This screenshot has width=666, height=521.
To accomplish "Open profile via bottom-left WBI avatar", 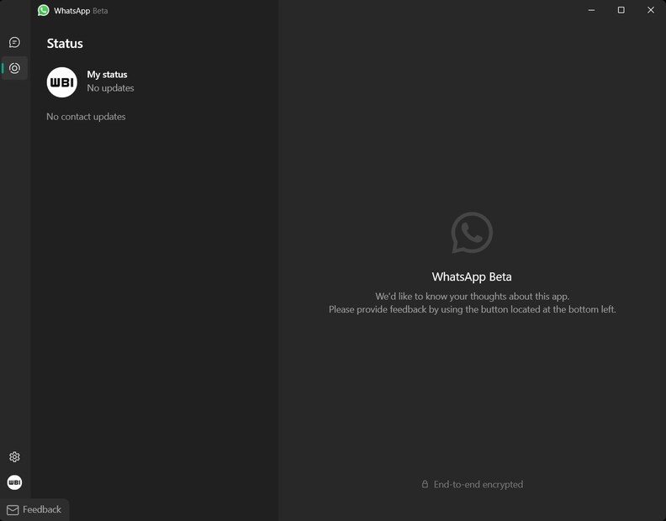I will [x=14, y=482].
